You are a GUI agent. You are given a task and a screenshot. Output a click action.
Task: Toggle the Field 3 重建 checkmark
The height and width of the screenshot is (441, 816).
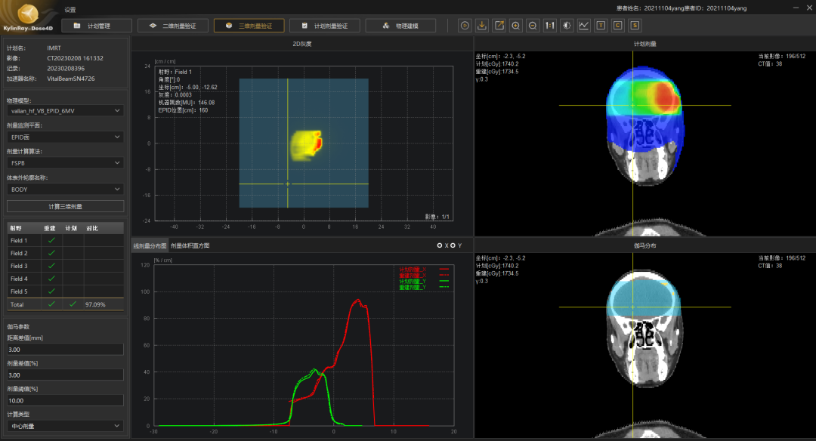(51, 266)
